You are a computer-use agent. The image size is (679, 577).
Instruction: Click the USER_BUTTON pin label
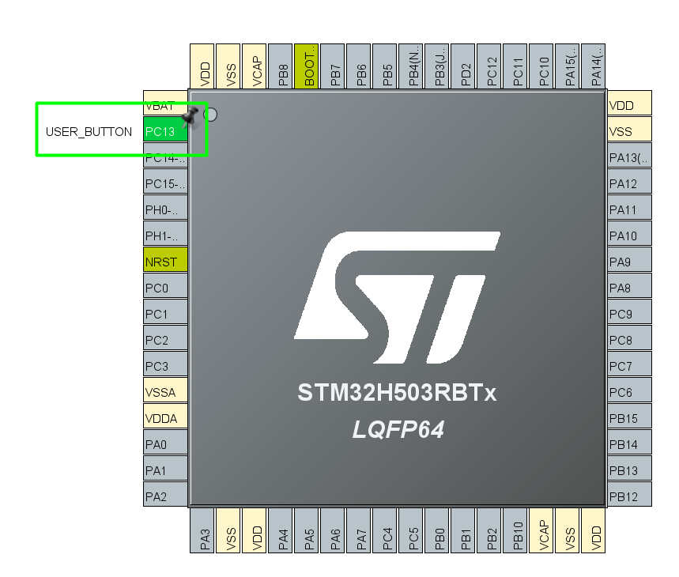click(x=89, y=131)
